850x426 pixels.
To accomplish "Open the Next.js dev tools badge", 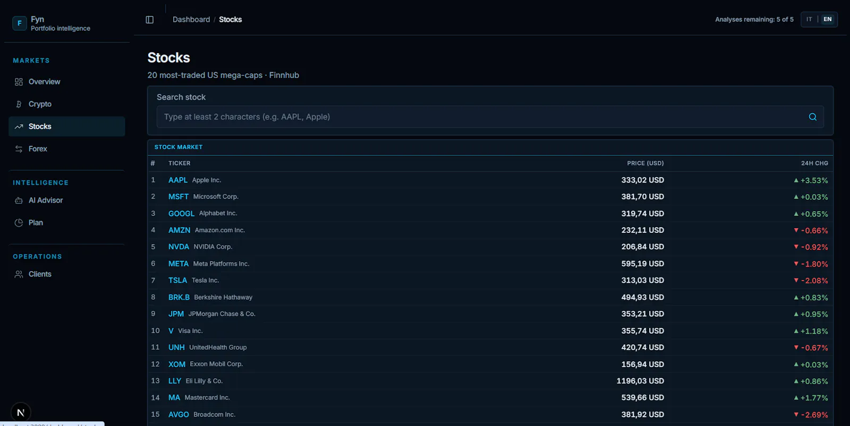I will pyautogui.click(x=21, y=412).
